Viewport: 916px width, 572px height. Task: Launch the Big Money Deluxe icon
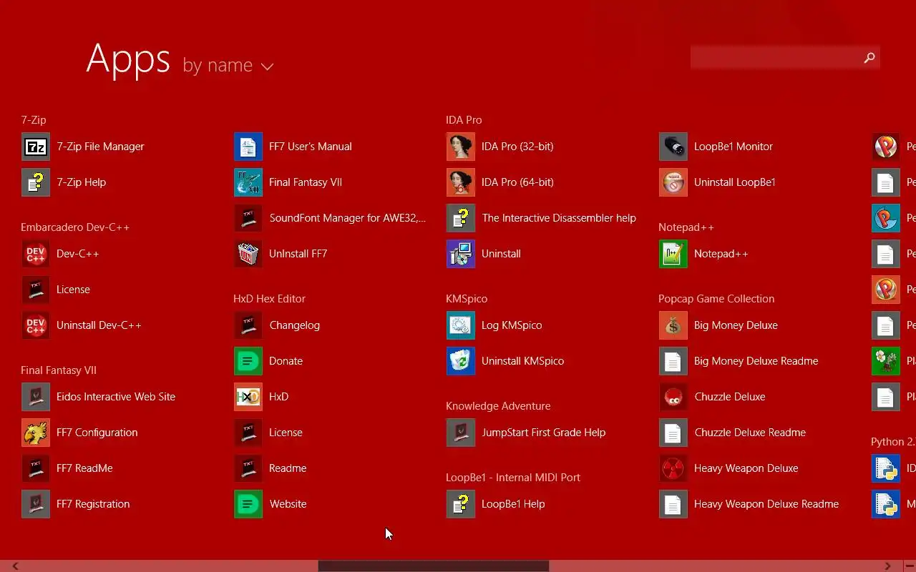[x=673, y=325]
